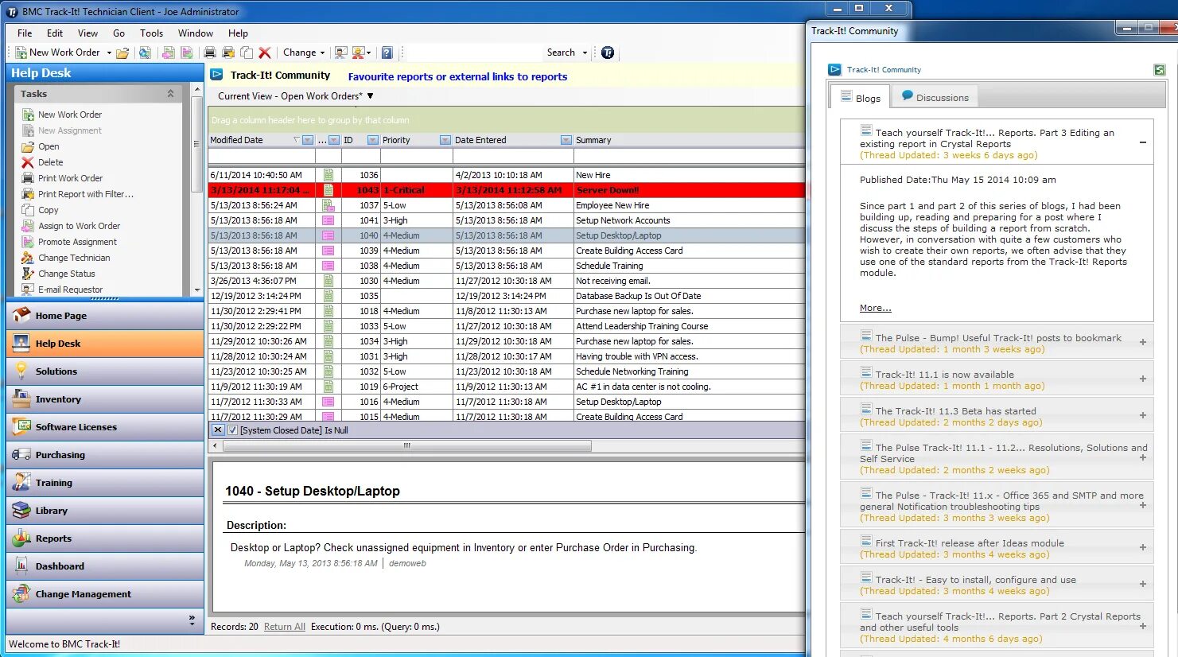Uncheck the System Closed Date filter checkbox
This screenshot has width=1178, height=657.
pyautogui.click(x=232, y=430)
